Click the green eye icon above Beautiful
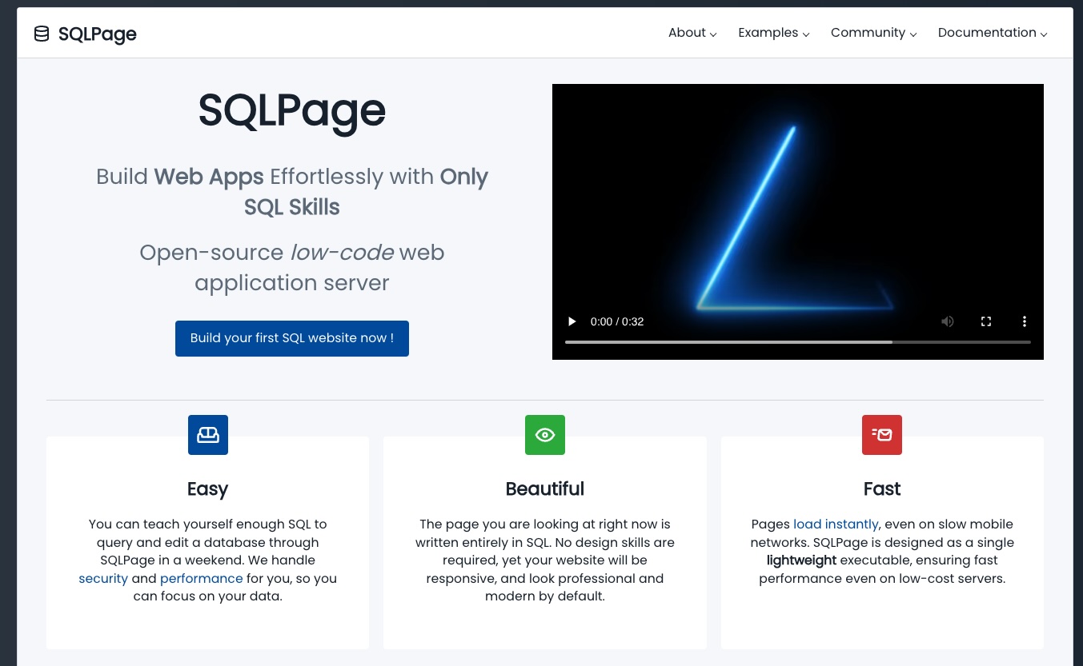Image resolution: width=1083 pixels, height=666 pixels. click(545, 435)
